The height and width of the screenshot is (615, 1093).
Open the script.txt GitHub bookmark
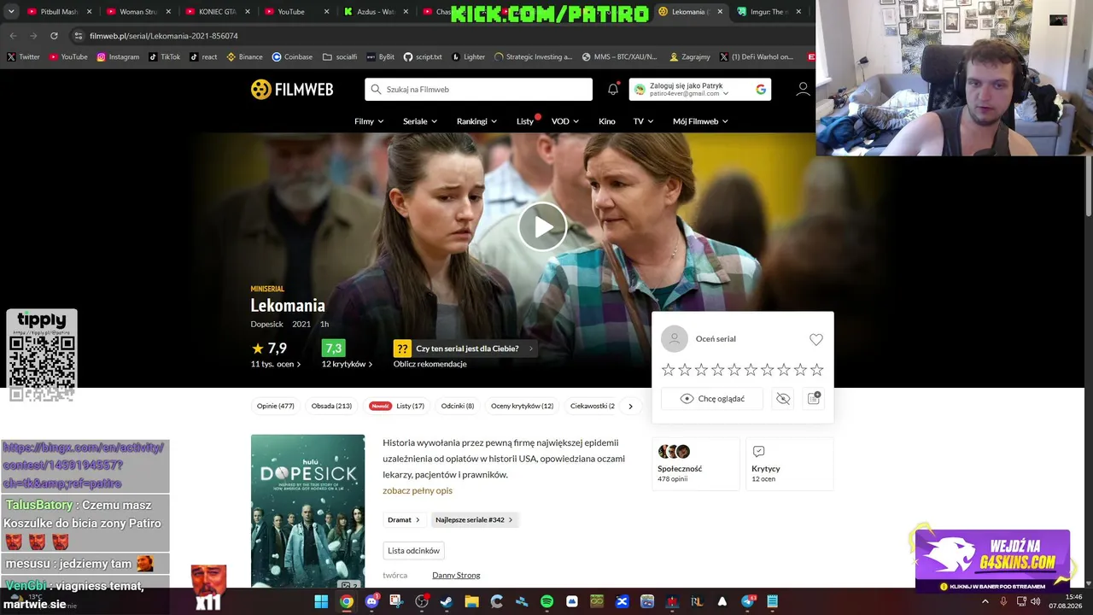point(423,57)
